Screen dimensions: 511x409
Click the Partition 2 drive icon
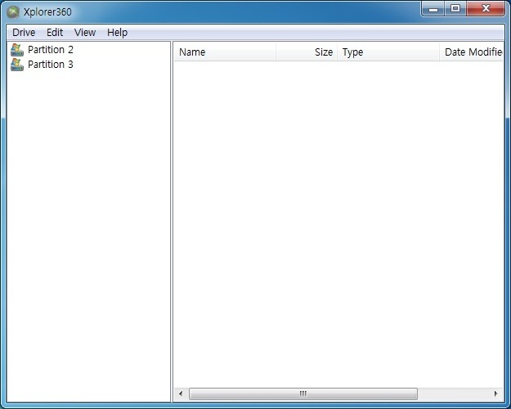(17, 50)
